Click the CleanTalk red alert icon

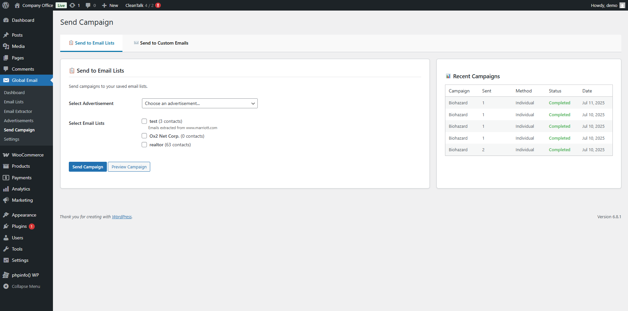(x=158, y=5)
